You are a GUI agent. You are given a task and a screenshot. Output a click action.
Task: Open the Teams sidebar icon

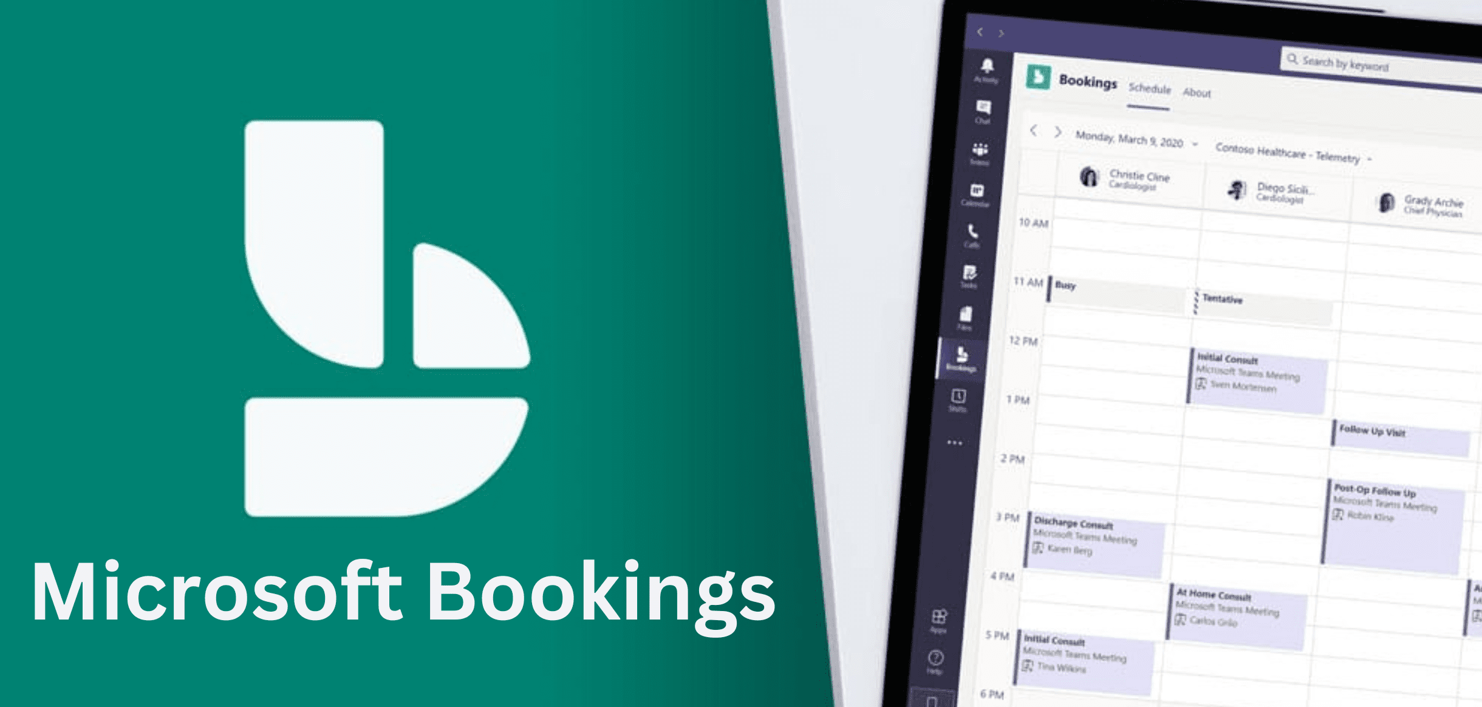coord(980,153)
